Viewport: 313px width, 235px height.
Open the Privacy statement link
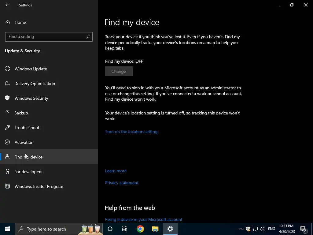122,183
